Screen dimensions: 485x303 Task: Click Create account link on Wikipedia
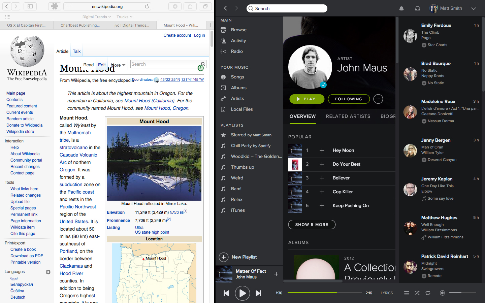point(177,35)
